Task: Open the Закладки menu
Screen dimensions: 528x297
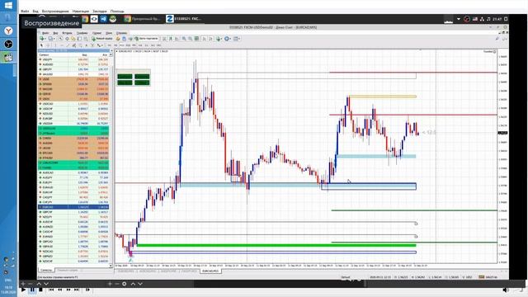Action: pyautogui.click(x=100, y=11)
